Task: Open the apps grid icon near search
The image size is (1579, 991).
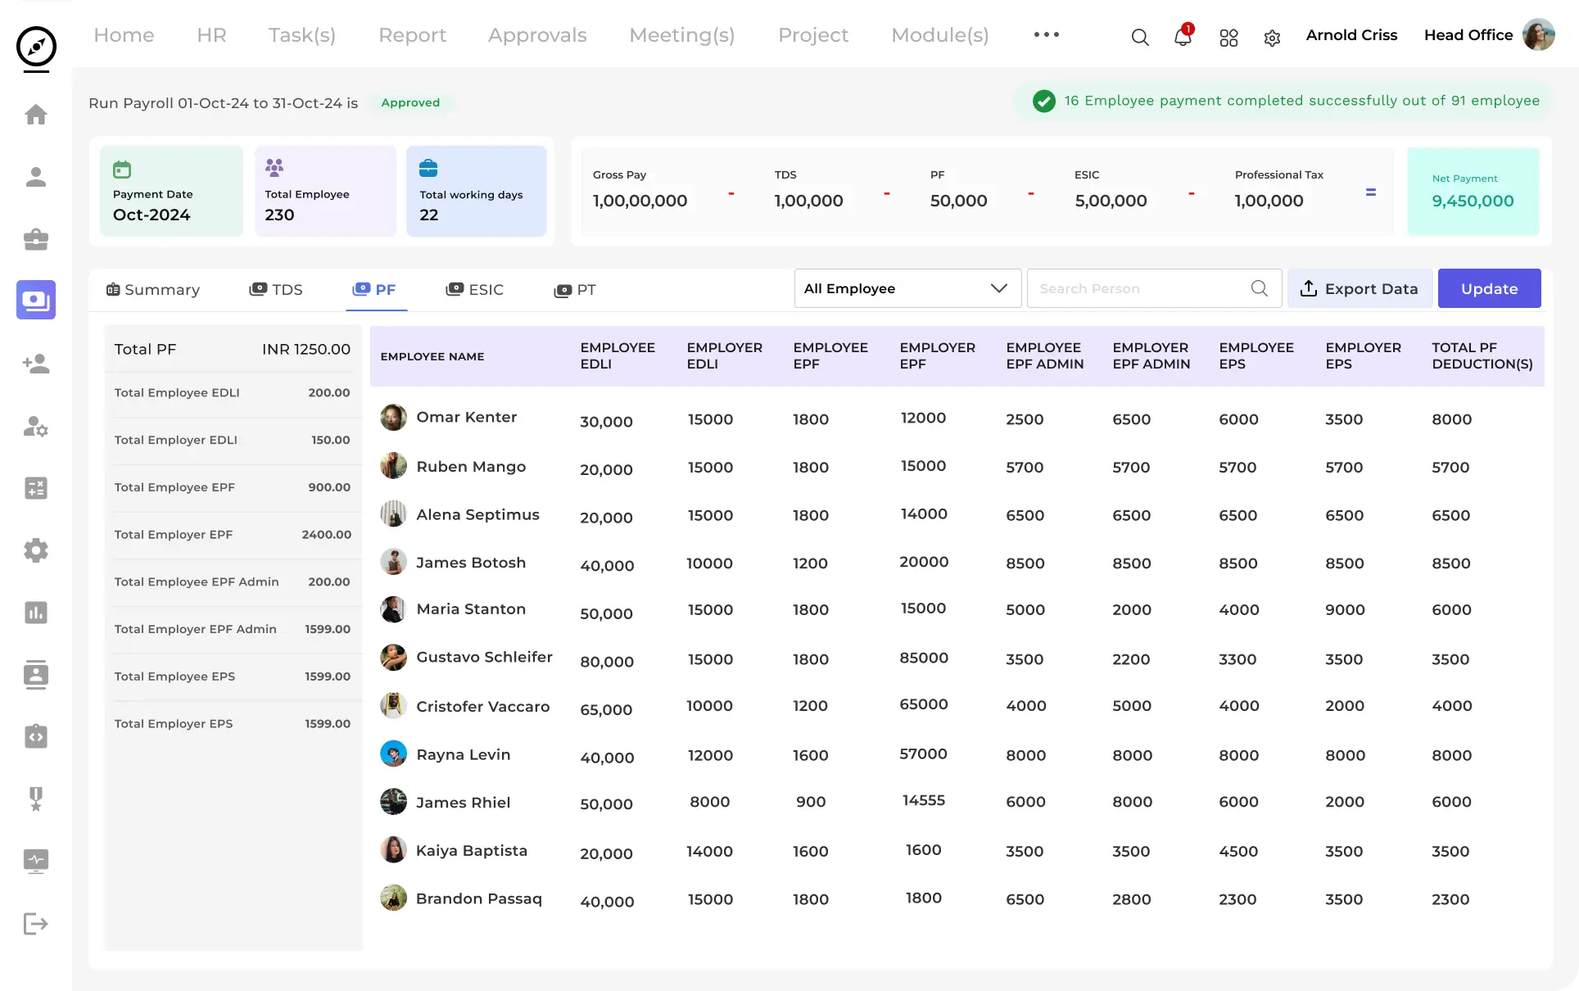Action: pyautogui.click(x=1228, y=37)
